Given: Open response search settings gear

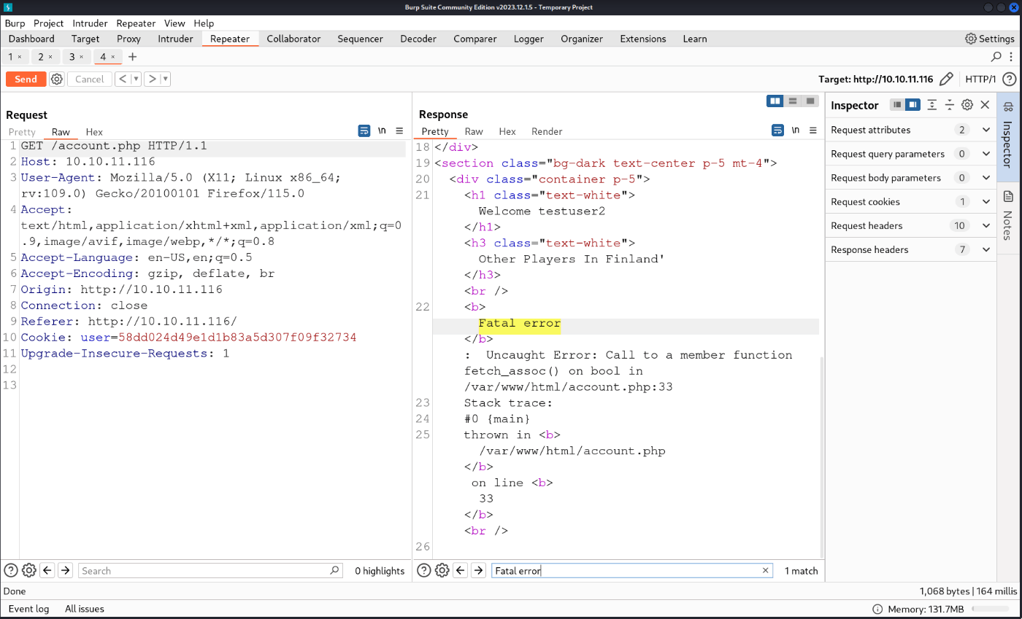Looking at the screenshot, I should click(442, 571).
